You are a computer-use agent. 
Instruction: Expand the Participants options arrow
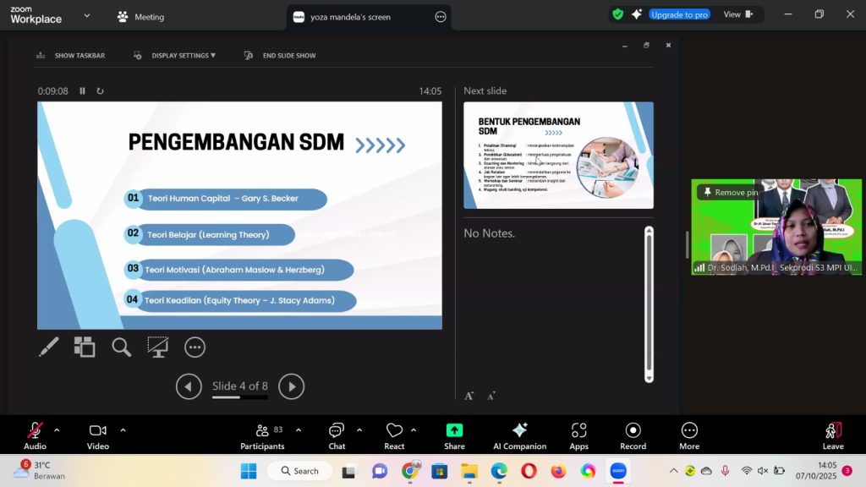(298, 430)
